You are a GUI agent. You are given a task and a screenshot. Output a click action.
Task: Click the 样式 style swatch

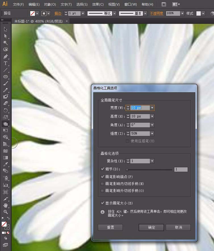198,13
